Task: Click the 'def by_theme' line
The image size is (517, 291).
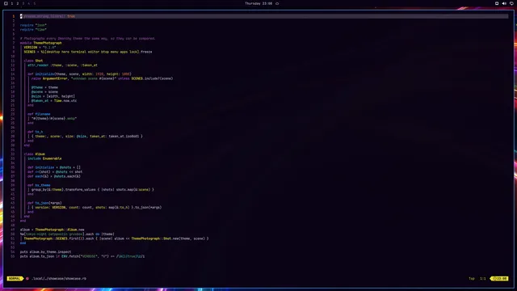Action: (39, 185)
